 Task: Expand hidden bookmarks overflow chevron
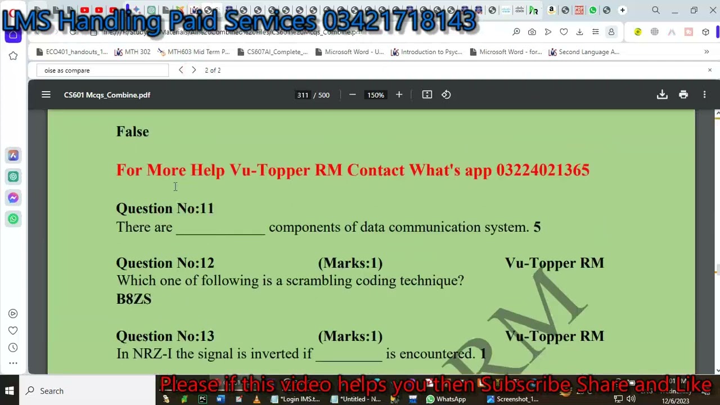tap(706, 52)
